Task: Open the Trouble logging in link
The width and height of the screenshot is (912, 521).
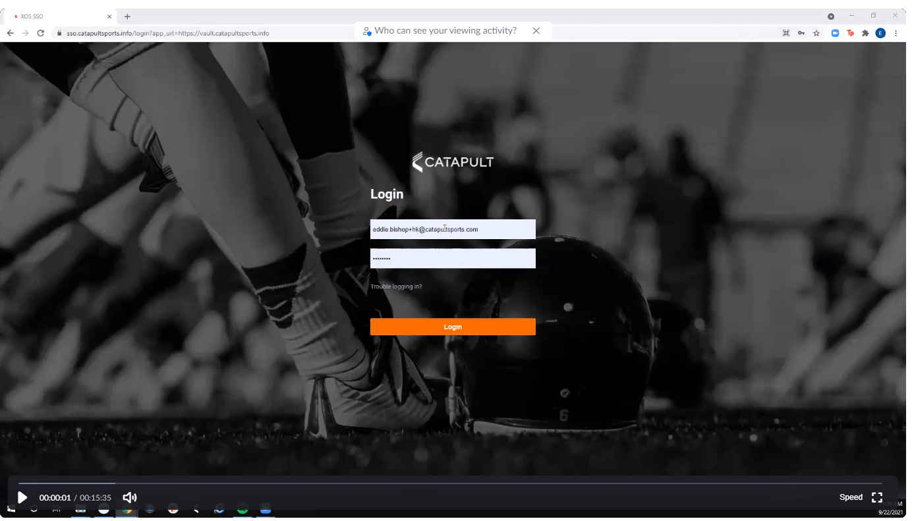Action: pos(396,286)
